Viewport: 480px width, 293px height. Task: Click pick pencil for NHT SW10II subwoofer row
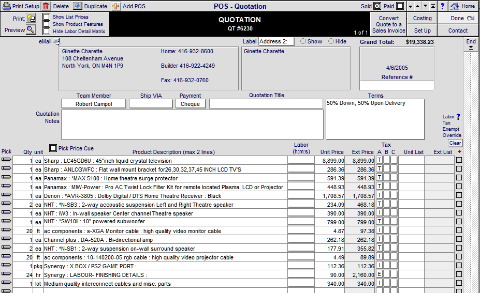(6, 221)
